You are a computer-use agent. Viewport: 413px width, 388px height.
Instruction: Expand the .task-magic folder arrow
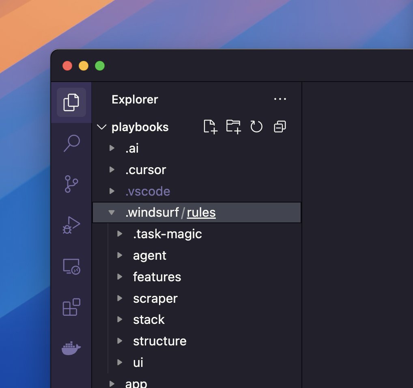point(120,234)
